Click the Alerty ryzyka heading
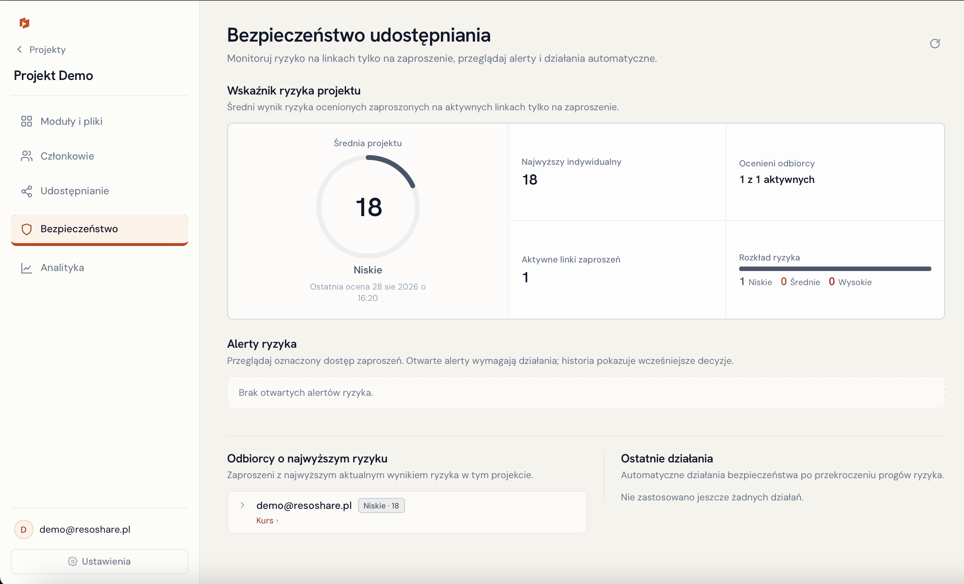The image size is (964, 584). [x=262, y=344]
